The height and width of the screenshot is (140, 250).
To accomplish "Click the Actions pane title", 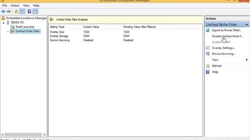I will point(211,19).
